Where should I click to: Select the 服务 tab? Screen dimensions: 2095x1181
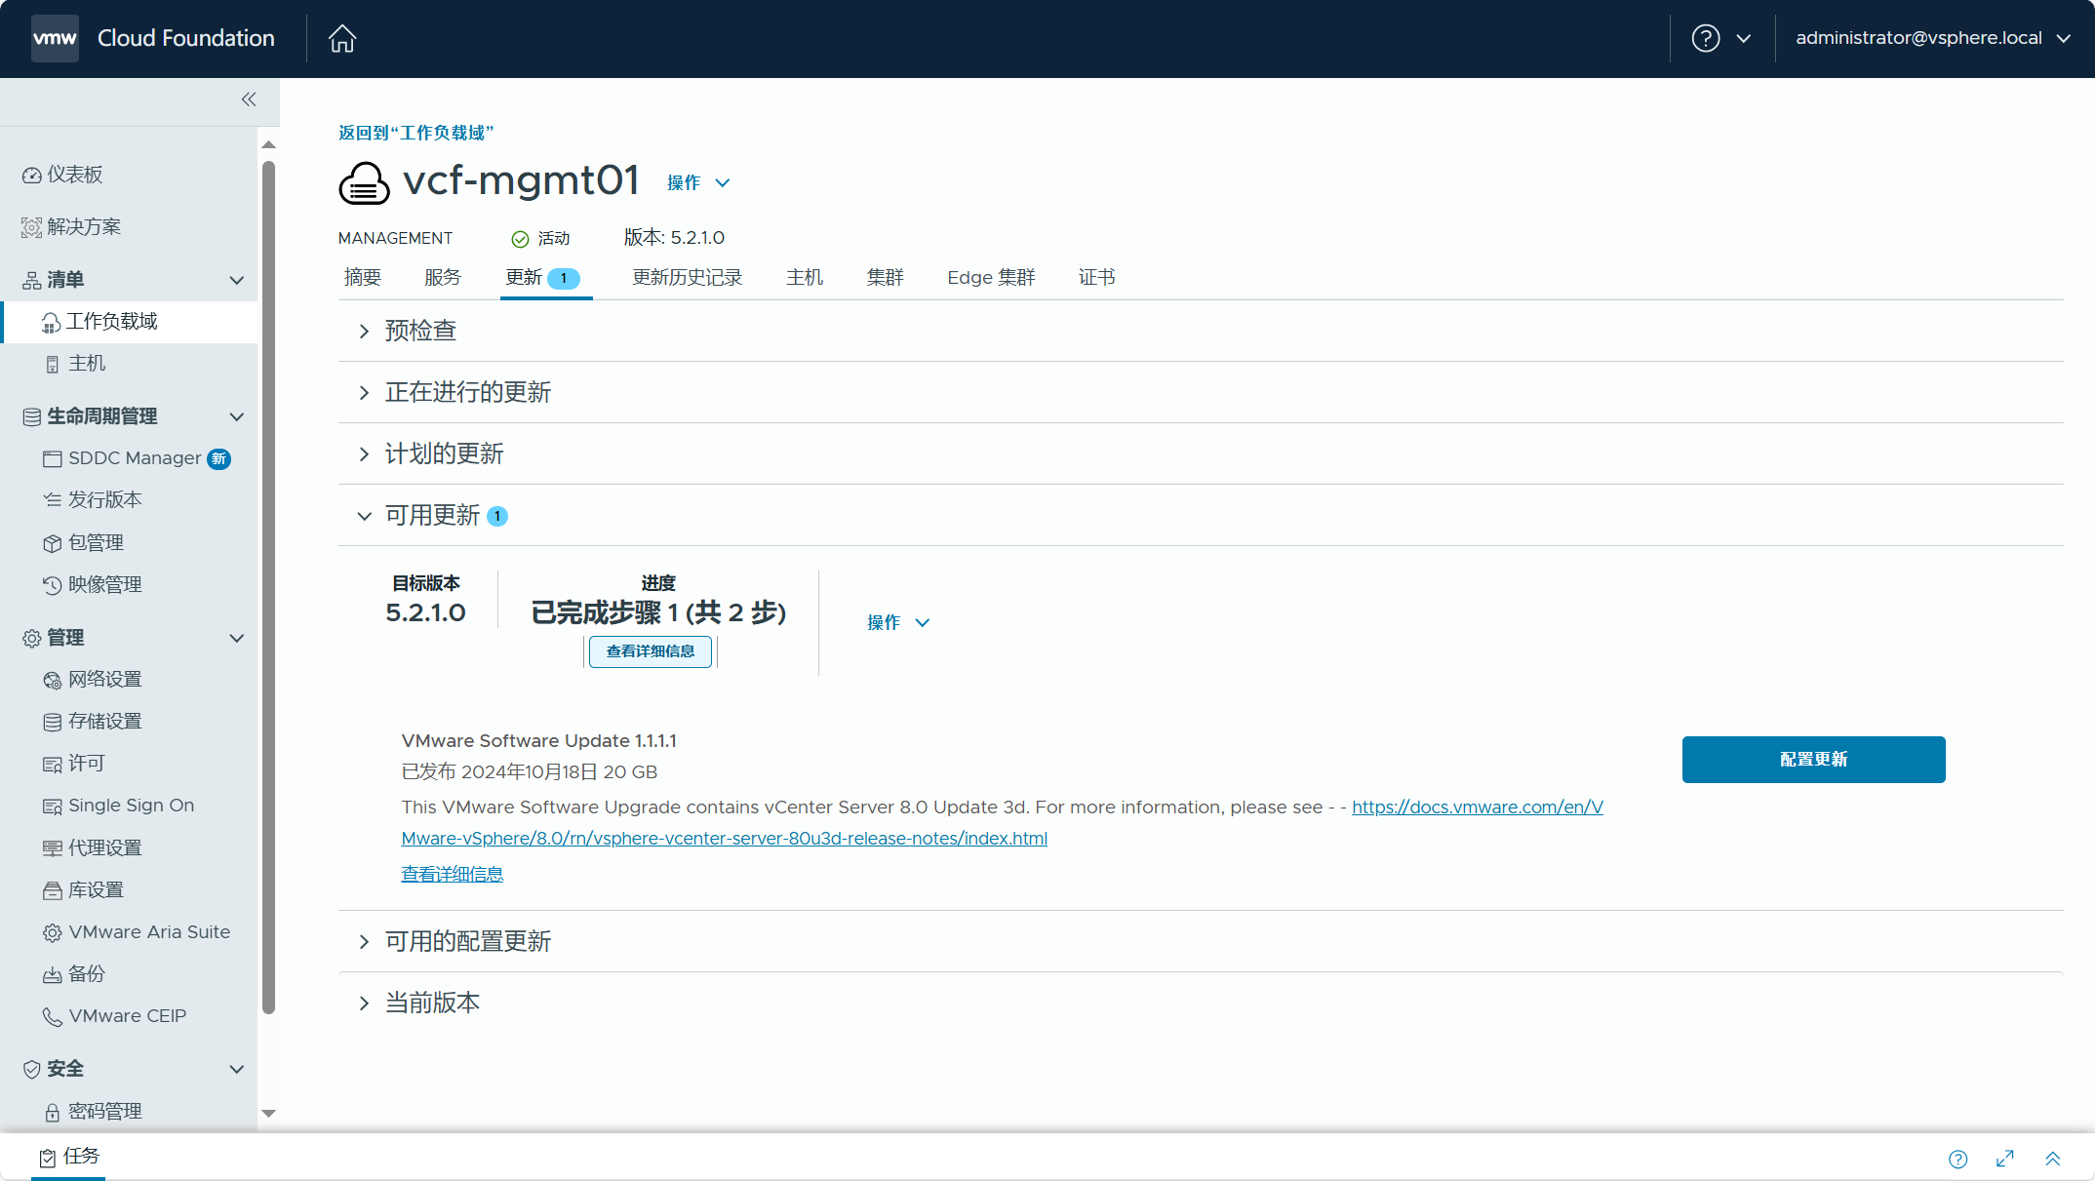pos(443,276)
